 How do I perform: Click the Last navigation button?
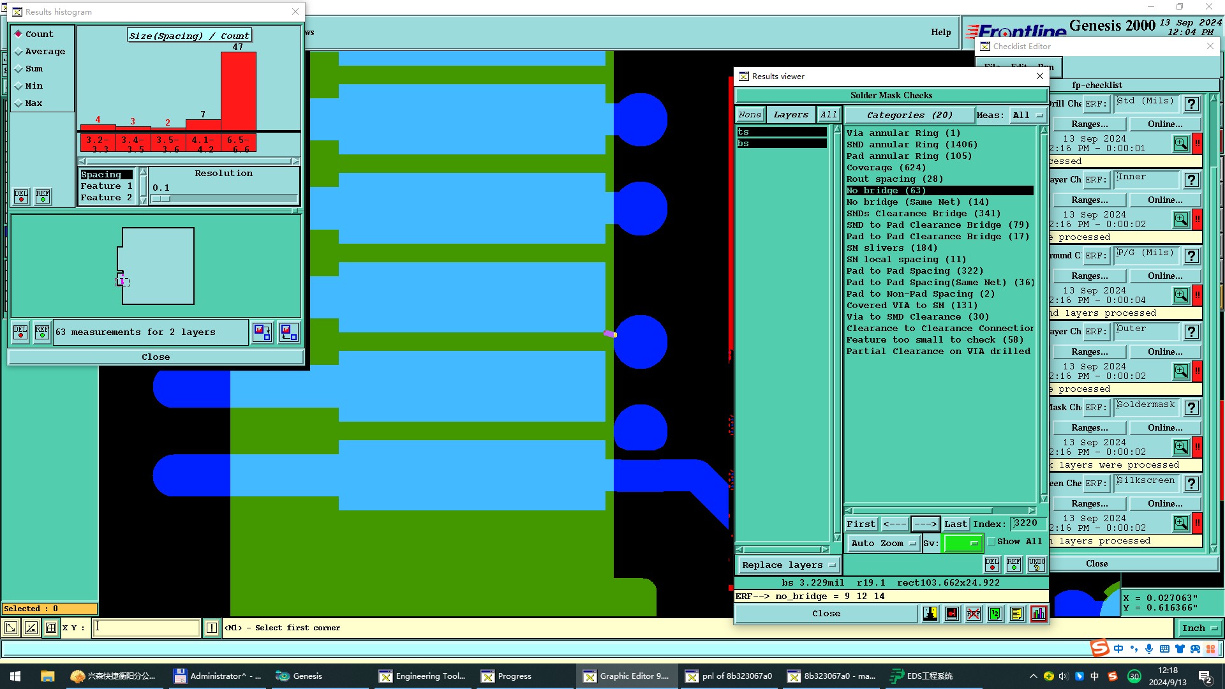pyautogui.click(x=955, y=524)
